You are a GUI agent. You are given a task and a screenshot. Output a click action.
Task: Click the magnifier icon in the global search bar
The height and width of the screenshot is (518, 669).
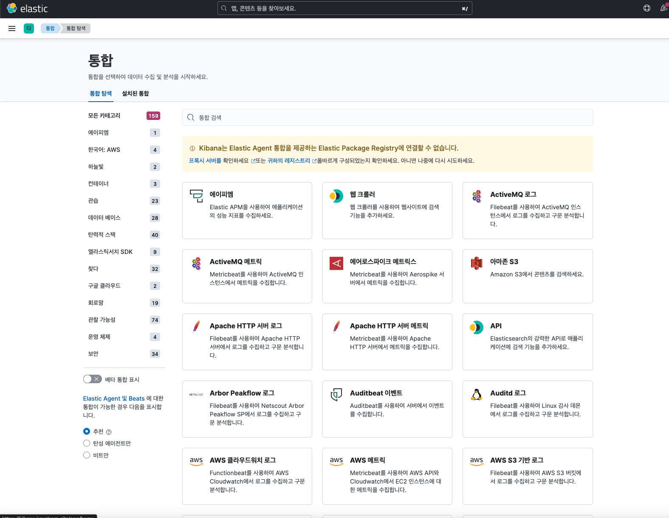224,8
